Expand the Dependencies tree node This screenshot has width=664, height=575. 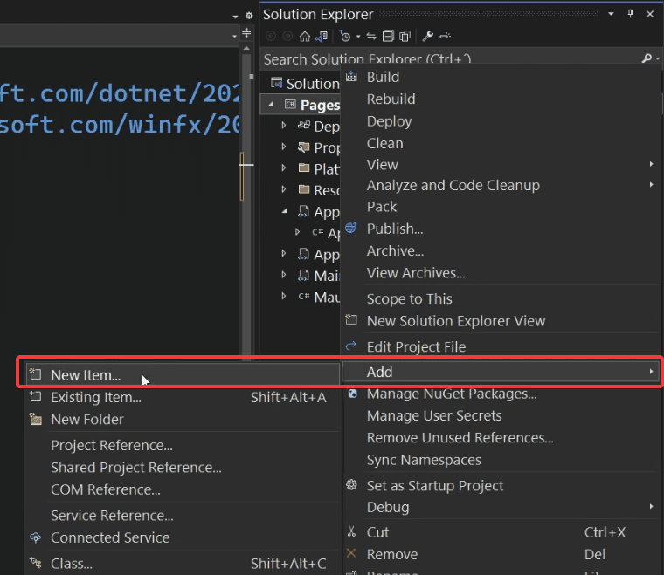click(284, 126)
